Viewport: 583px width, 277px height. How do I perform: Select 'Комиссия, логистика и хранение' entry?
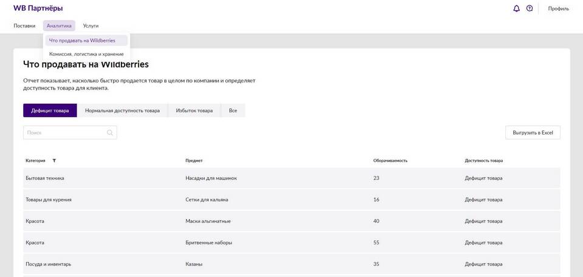(x=87, y=54)
